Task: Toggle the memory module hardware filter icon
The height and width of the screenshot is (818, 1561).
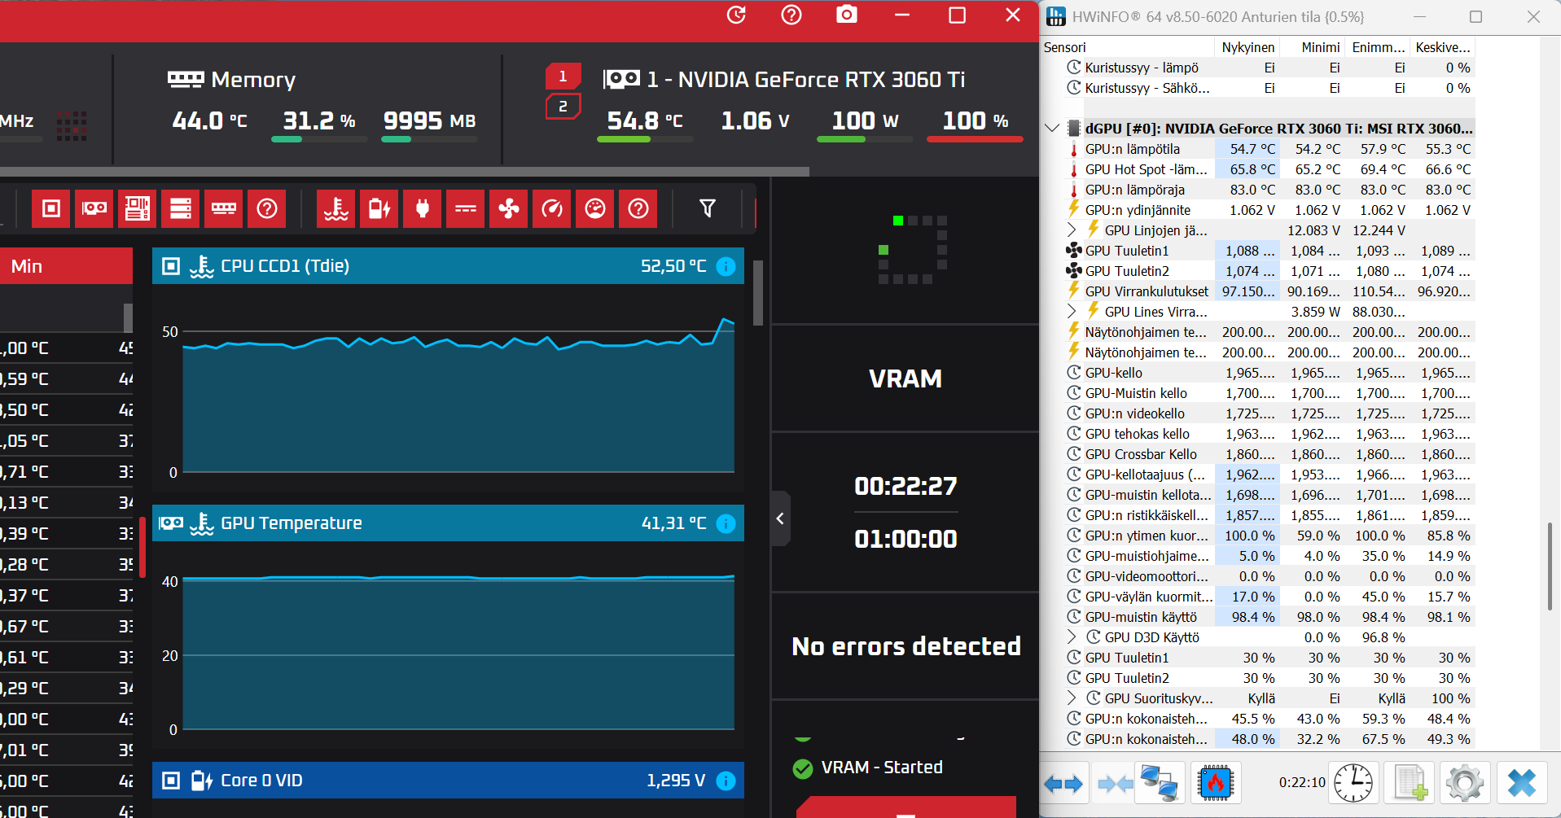Action: [224, 209]
